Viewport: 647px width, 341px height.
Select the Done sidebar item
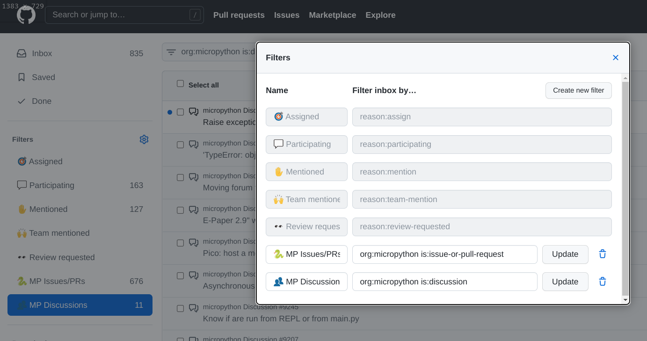click(x=80, y=101)
